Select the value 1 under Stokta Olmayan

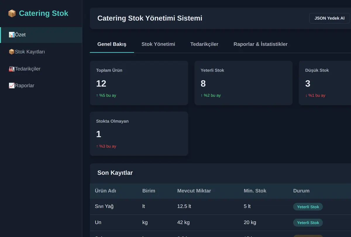[x=99, y=134]
